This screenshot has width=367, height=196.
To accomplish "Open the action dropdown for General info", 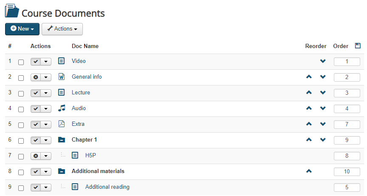I will pyautogui.click(x=46, y=77).
